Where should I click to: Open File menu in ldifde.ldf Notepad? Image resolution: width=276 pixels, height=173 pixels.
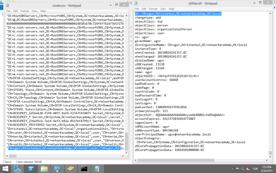point(137,9)
